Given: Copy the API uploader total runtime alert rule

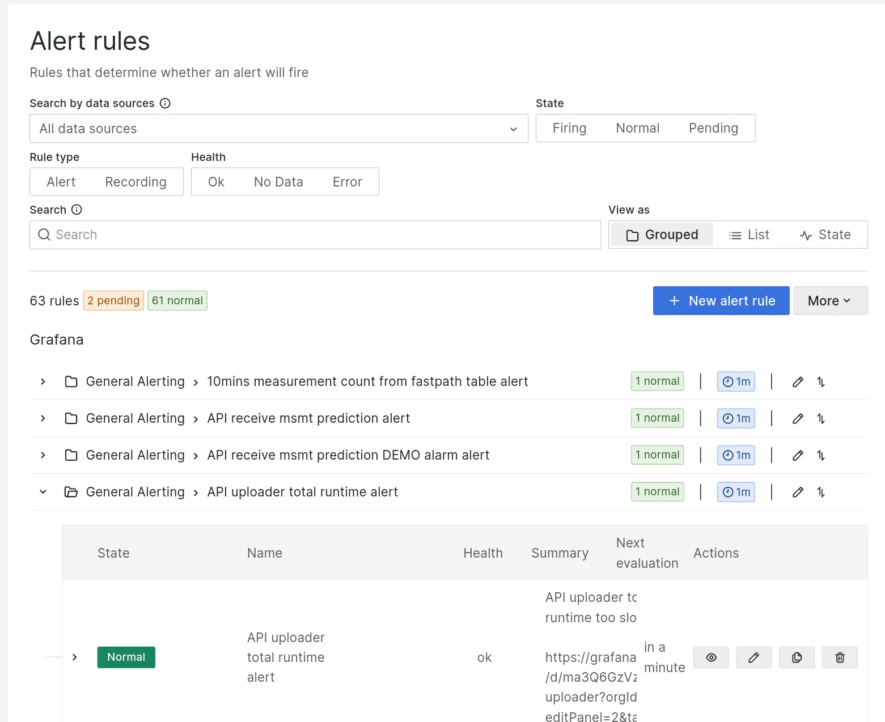Looking at the screenshot, I should tap(797, 657).
